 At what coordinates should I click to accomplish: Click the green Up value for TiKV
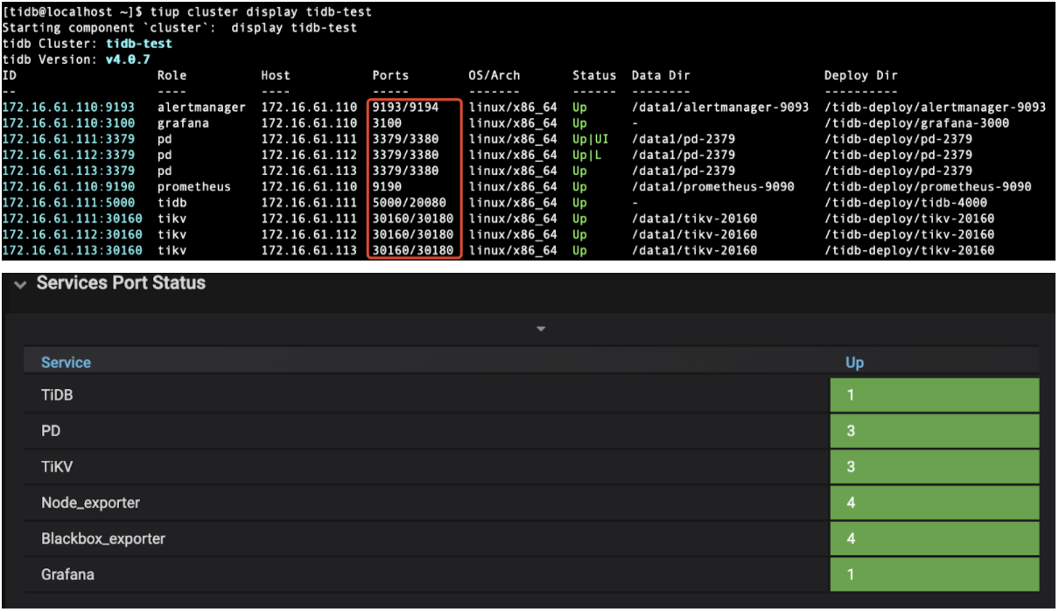click(x=935, y=467)
